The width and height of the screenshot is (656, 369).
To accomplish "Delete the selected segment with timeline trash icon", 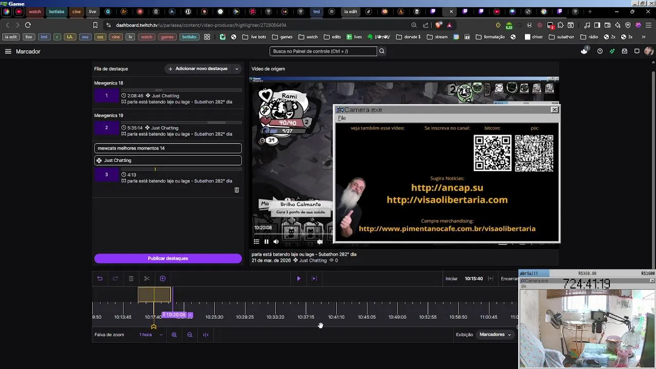I will (131, 278).
